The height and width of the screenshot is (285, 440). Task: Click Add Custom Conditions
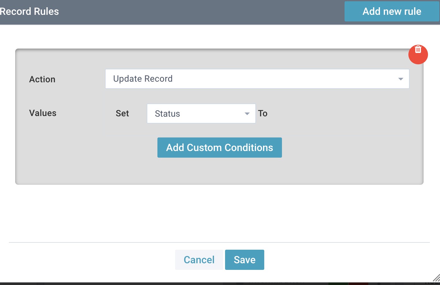pyautogui.click(x=219, y=147)
